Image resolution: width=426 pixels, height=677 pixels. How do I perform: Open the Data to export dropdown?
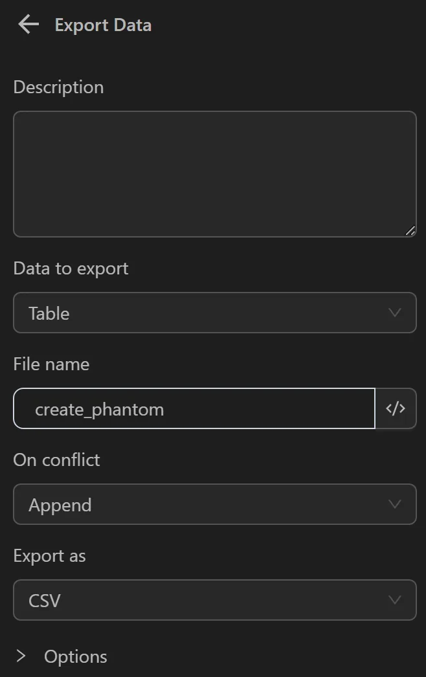(x=214, y=313)
